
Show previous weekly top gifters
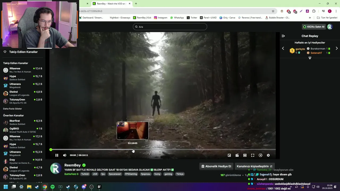(x=283, y=48)
